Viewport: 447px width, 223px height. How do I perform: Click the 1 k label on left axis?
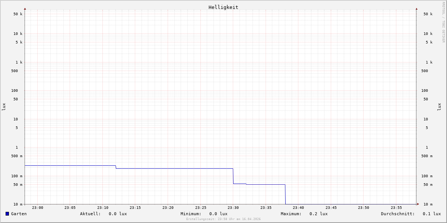(19, 62)
